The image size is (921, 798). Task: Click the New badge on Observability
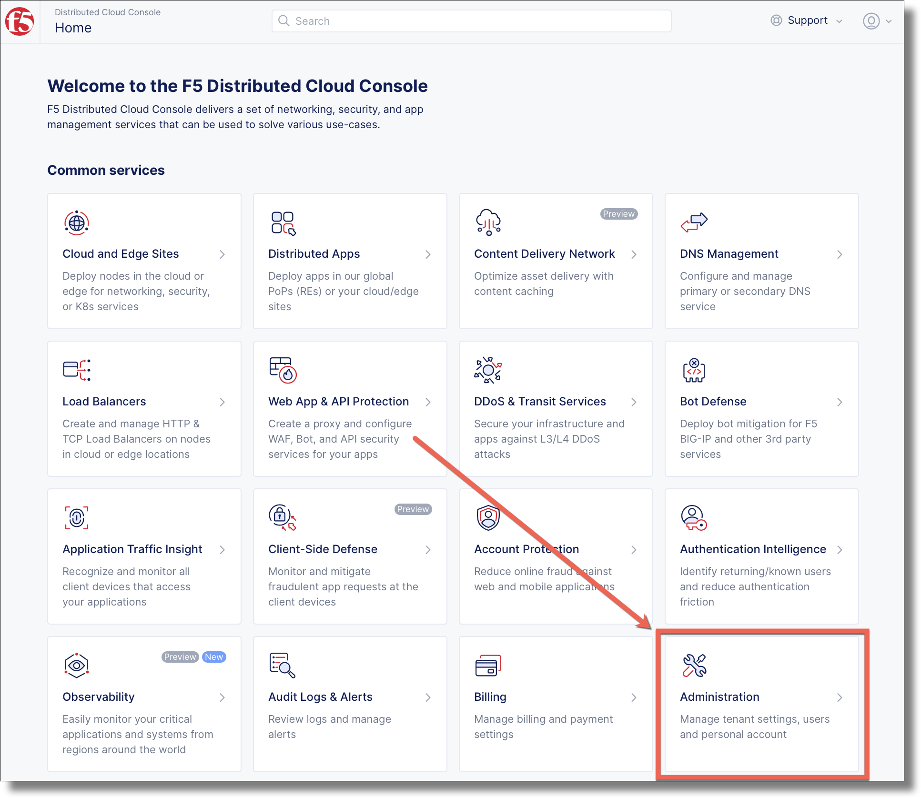tap(214, 657)
